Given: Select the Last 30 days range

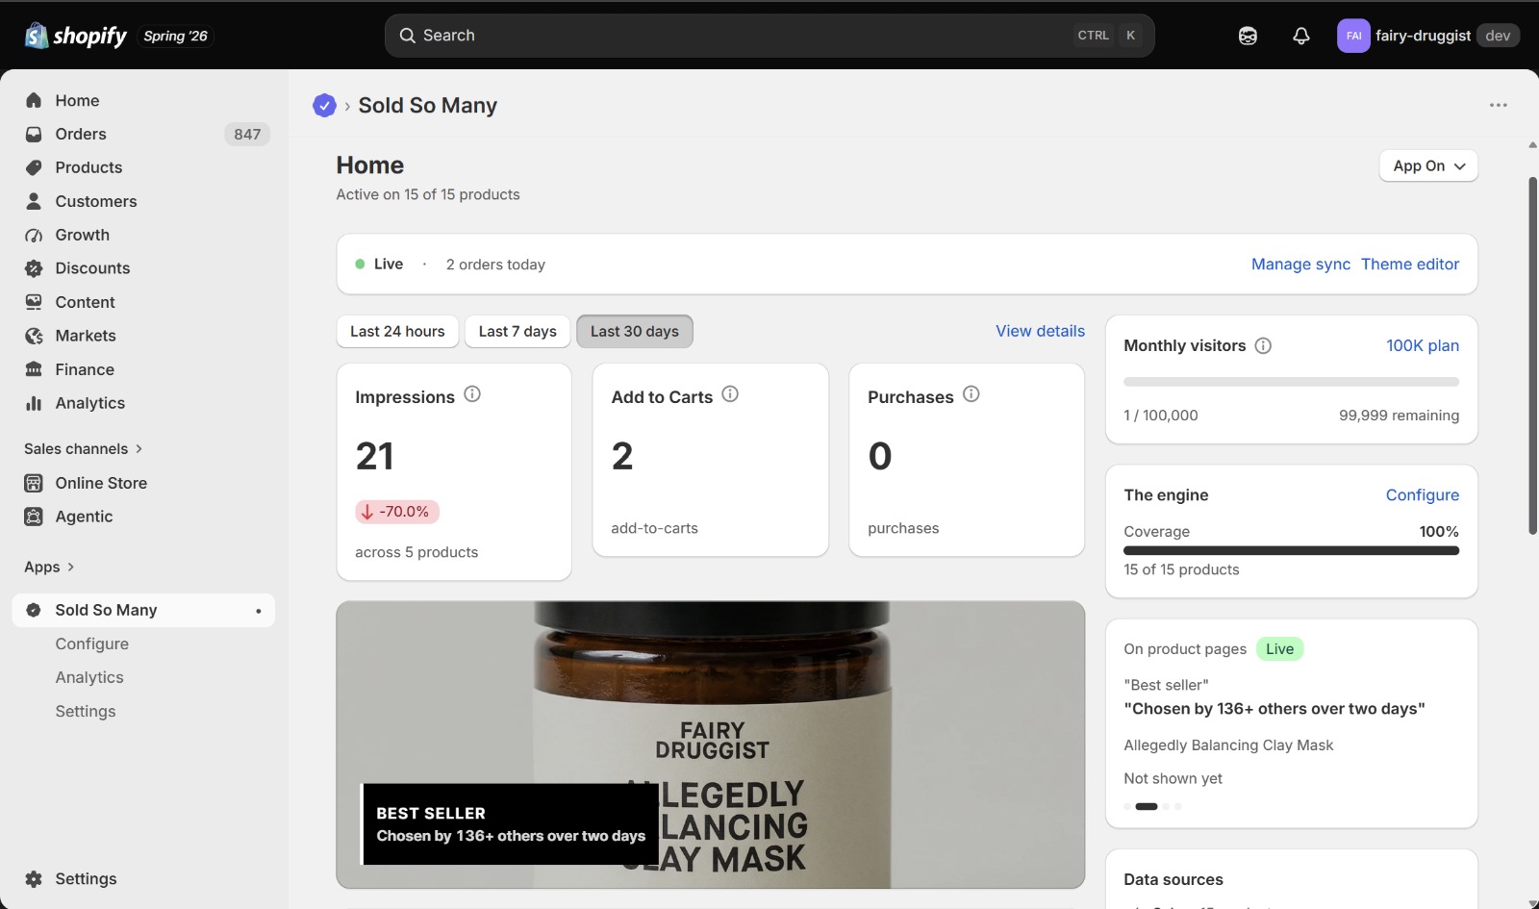Looking at the screenshot, I should click(635, 331).
